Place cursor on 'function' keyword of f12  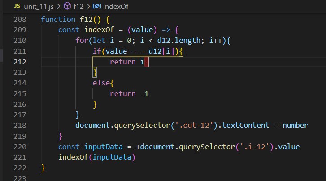coord(58,20)
